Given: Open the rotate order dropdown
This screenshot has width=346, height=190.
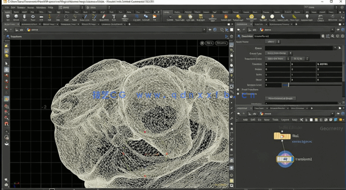Looking at the screenshot, I should [300, 59].
